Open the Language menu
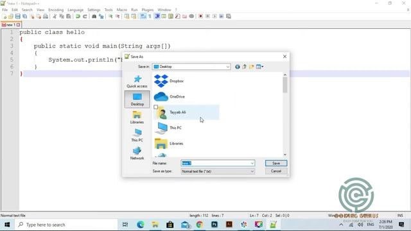The image size is (411, 231). click(x=76, y=10)
